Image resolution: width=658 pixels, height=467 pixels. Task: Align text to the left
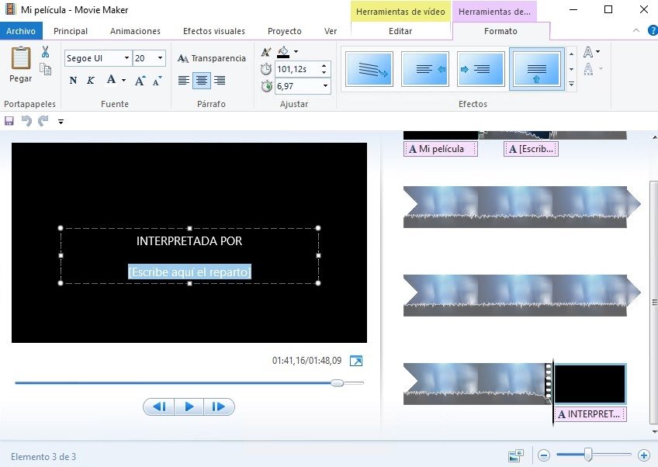183,80
